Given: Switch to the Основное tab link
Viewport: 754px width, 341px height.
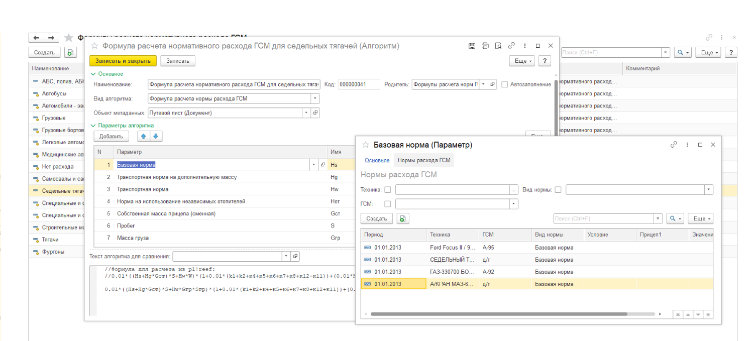Looking at the screenshot, I should pos(377,160).
